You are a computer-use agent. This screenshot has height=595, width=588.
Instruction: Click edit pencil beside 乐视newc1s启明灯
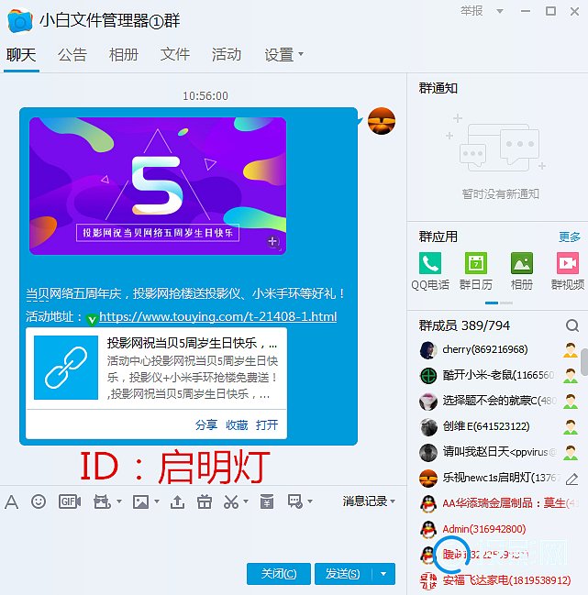(571, 479)
